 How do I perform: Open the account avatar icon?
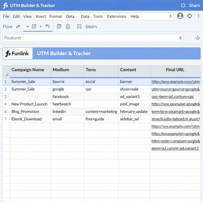point(180,16)
